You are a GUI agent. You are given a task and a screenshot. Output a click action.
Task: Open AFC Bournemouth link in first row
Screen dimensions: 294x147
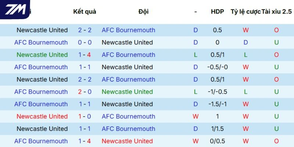pos(128,30)
